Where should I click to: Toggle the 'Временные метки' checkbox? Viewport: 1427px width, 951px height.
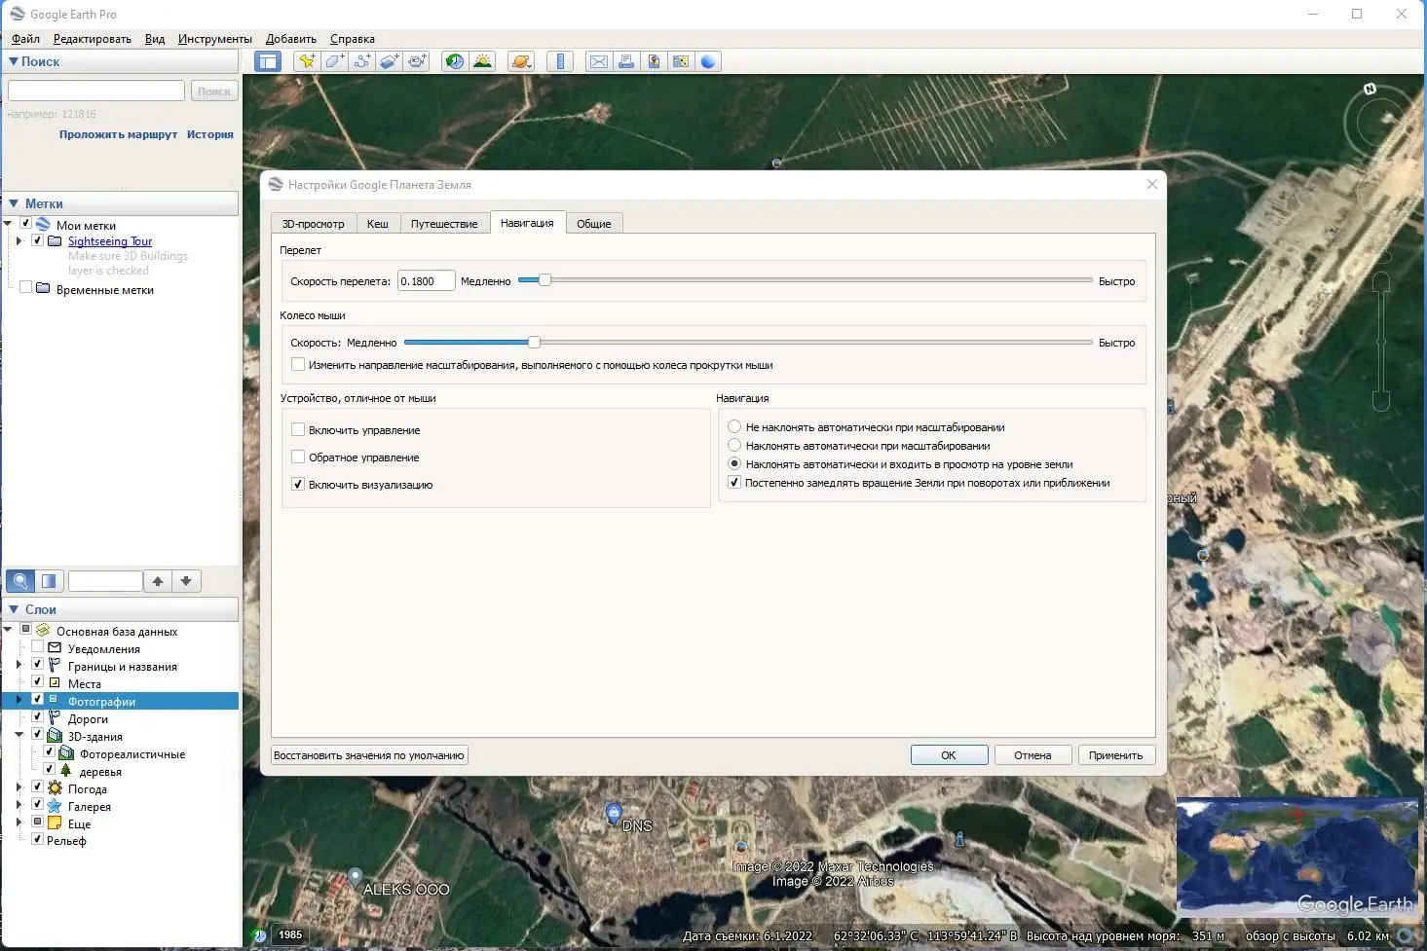26,288
